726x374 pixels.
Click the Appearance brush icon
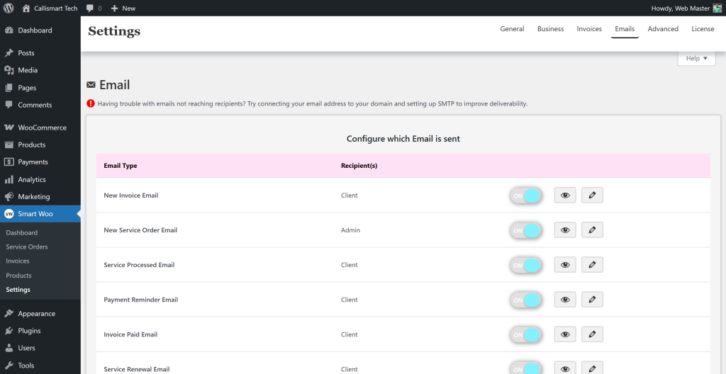point(9,313)
